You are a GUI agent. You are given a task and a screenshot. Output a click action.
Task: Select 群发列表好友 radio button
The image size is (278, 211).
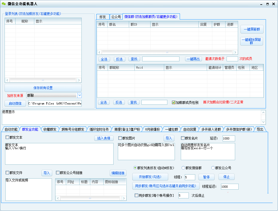pos(135,168)
